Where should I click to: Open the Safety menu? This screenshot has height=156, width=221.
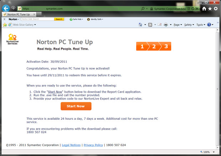[189, 25]
